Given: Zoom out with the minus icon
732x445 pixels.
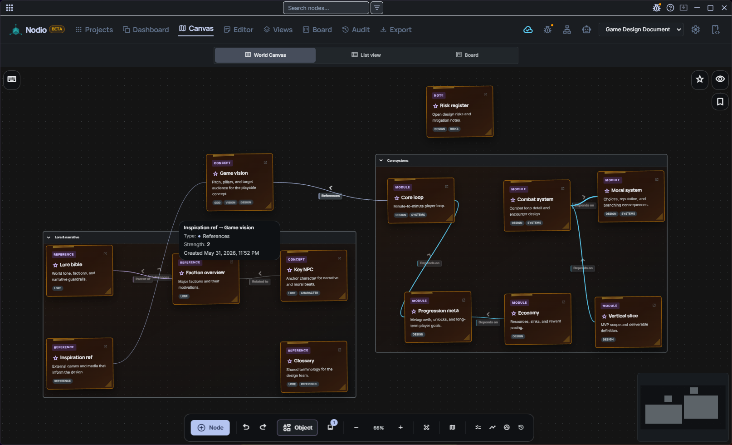Looking at the screenshot, I should [356, 427].
